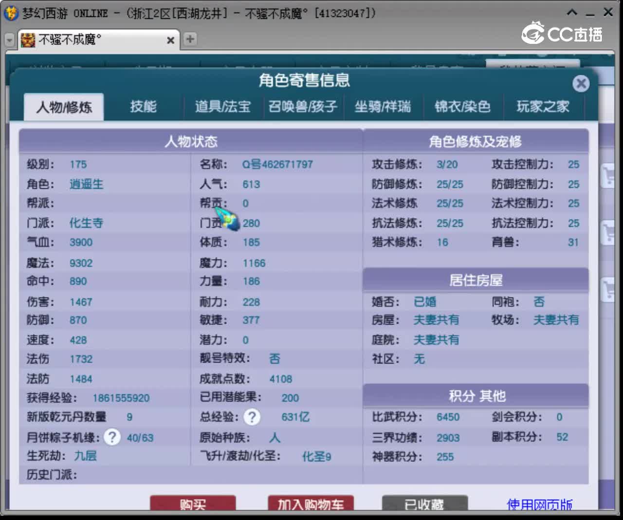Click the 已收藏 button

[424, 504]
